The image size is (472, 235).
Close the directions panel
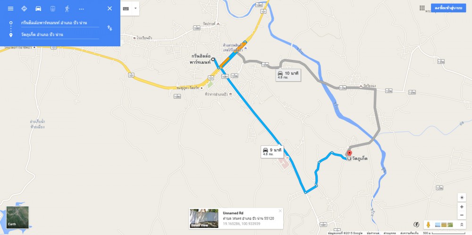coord(110,8)
